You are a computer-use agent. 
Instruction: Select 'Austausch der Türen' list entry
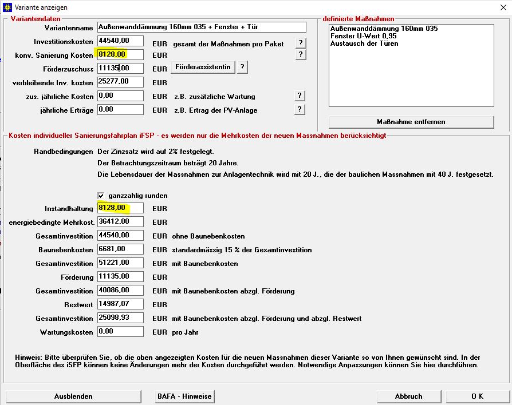[x=364, y=43]
